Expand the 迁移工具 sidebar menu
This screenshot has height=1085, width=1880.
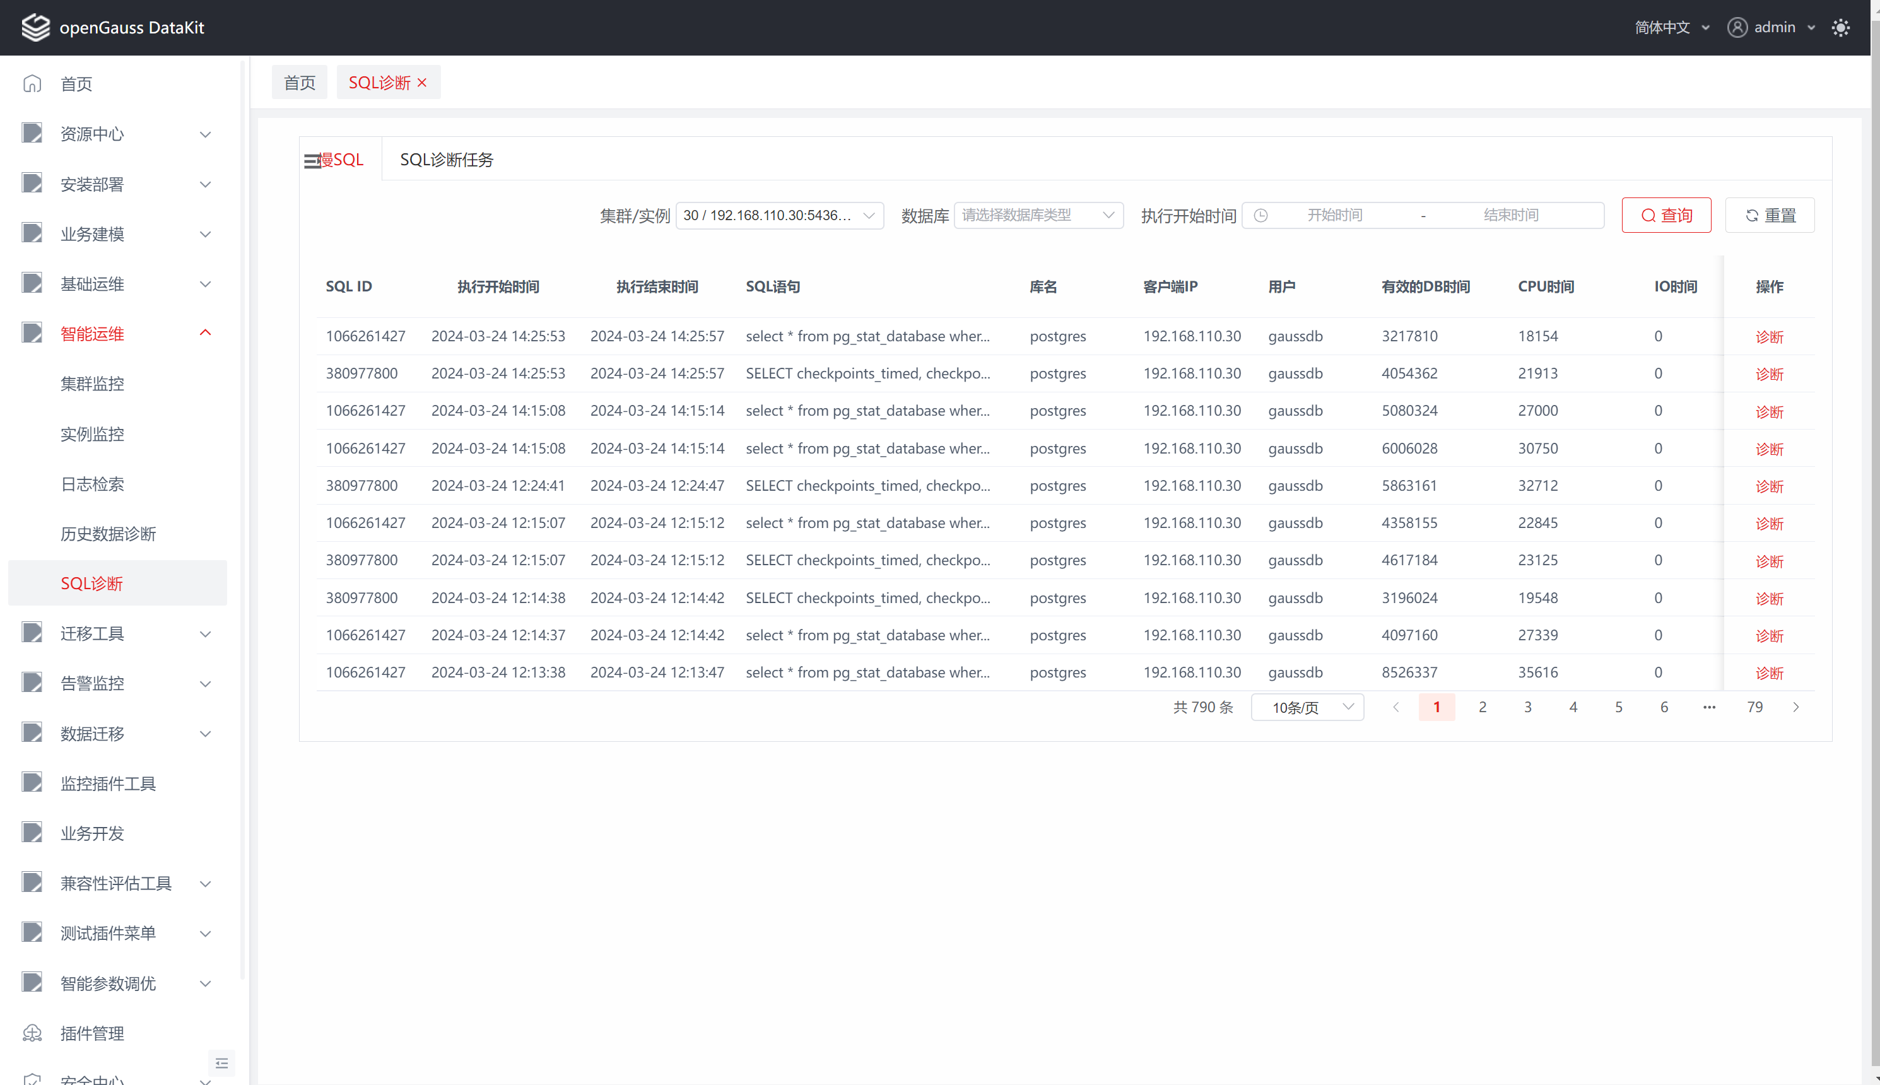[x=205, y=633]
